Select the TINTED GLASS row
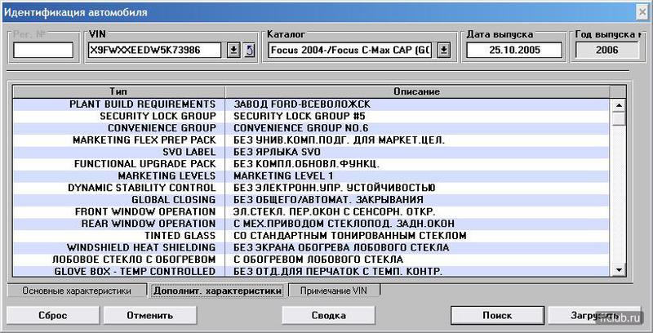 tap(311, 236)
